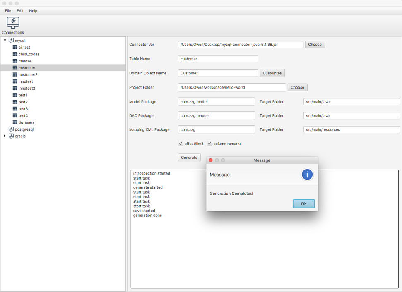Open the Help menu
Viewport: 402px width, 292px height.
(x=33, y=11)
